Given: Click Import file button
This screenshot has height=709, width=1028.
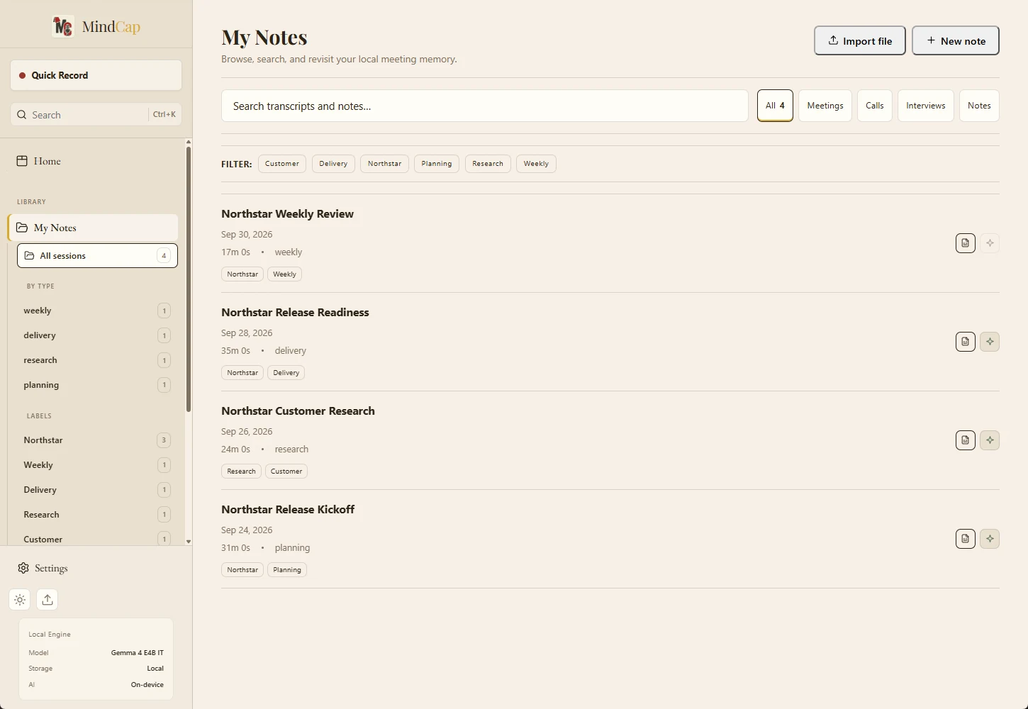Looking at the screenshot, I should (x=860, y=40).
